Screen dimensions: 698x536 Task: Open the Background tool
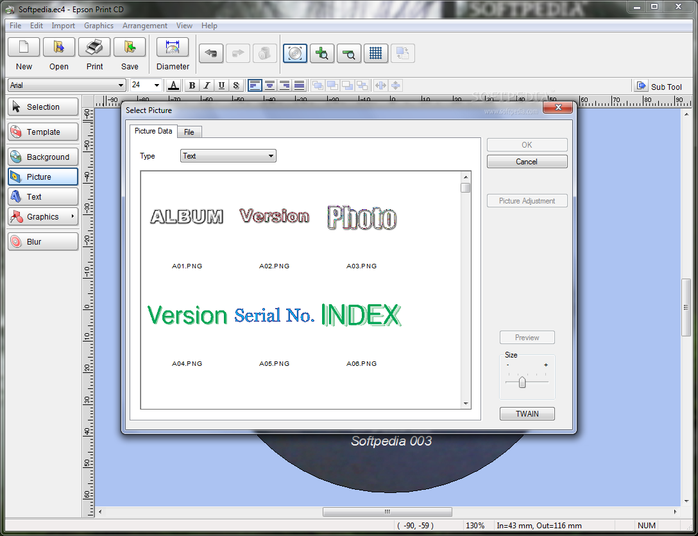click(x=43, y=157)
